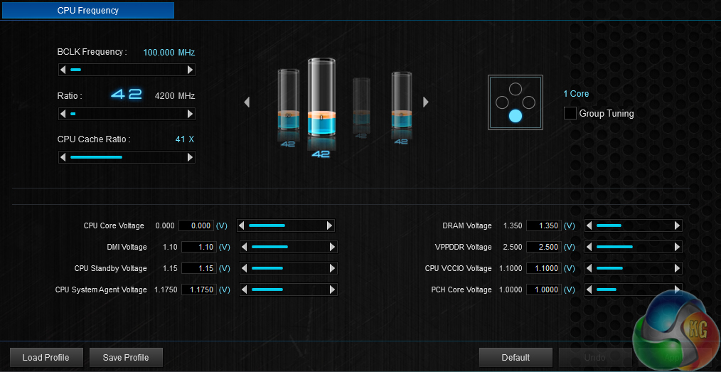
Task: Click the DRAM Voltage input field
Action: click(x=544, y=225)
